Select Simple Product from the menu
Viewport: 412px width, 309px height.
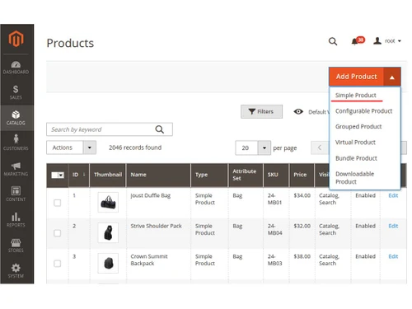356,95
